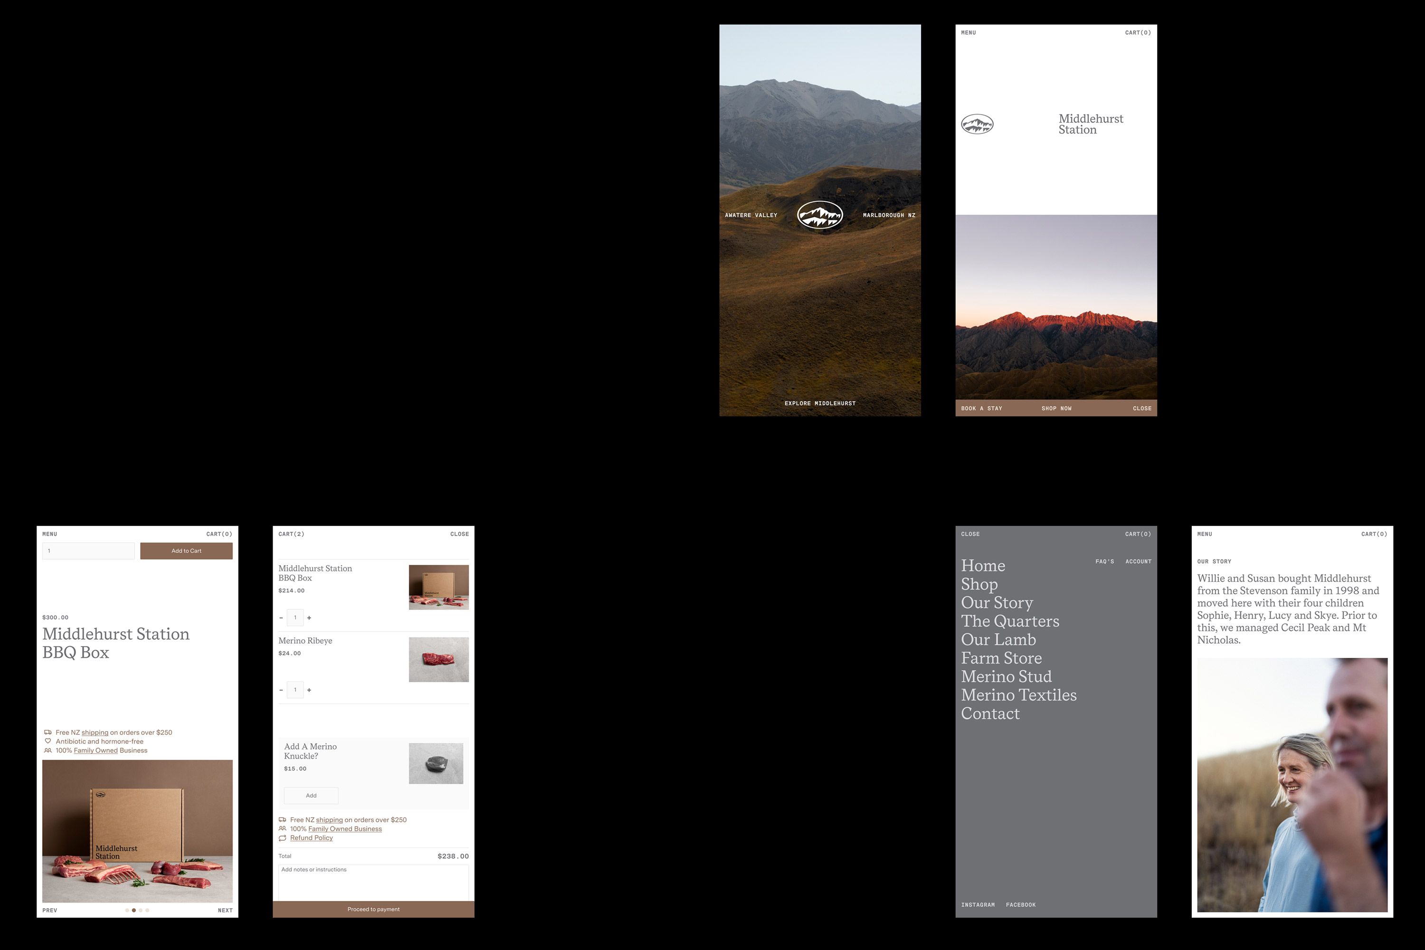
Task: Increase quantity of Middlehurst Station BBQ Box in cart
Action: 309,618
